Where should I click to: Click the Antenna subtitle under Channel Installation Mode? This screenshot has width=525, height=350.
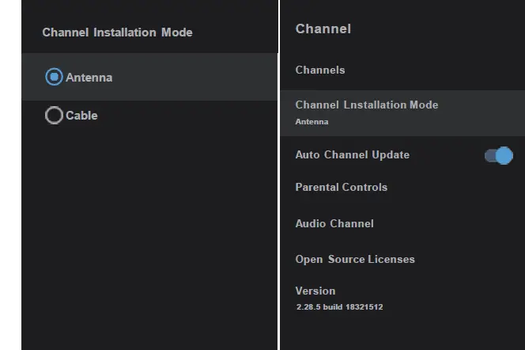pyautogui.click(x=312, y=122)
